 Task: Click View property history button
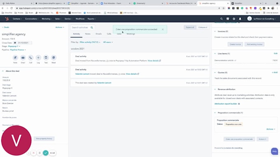pos(44,139)
